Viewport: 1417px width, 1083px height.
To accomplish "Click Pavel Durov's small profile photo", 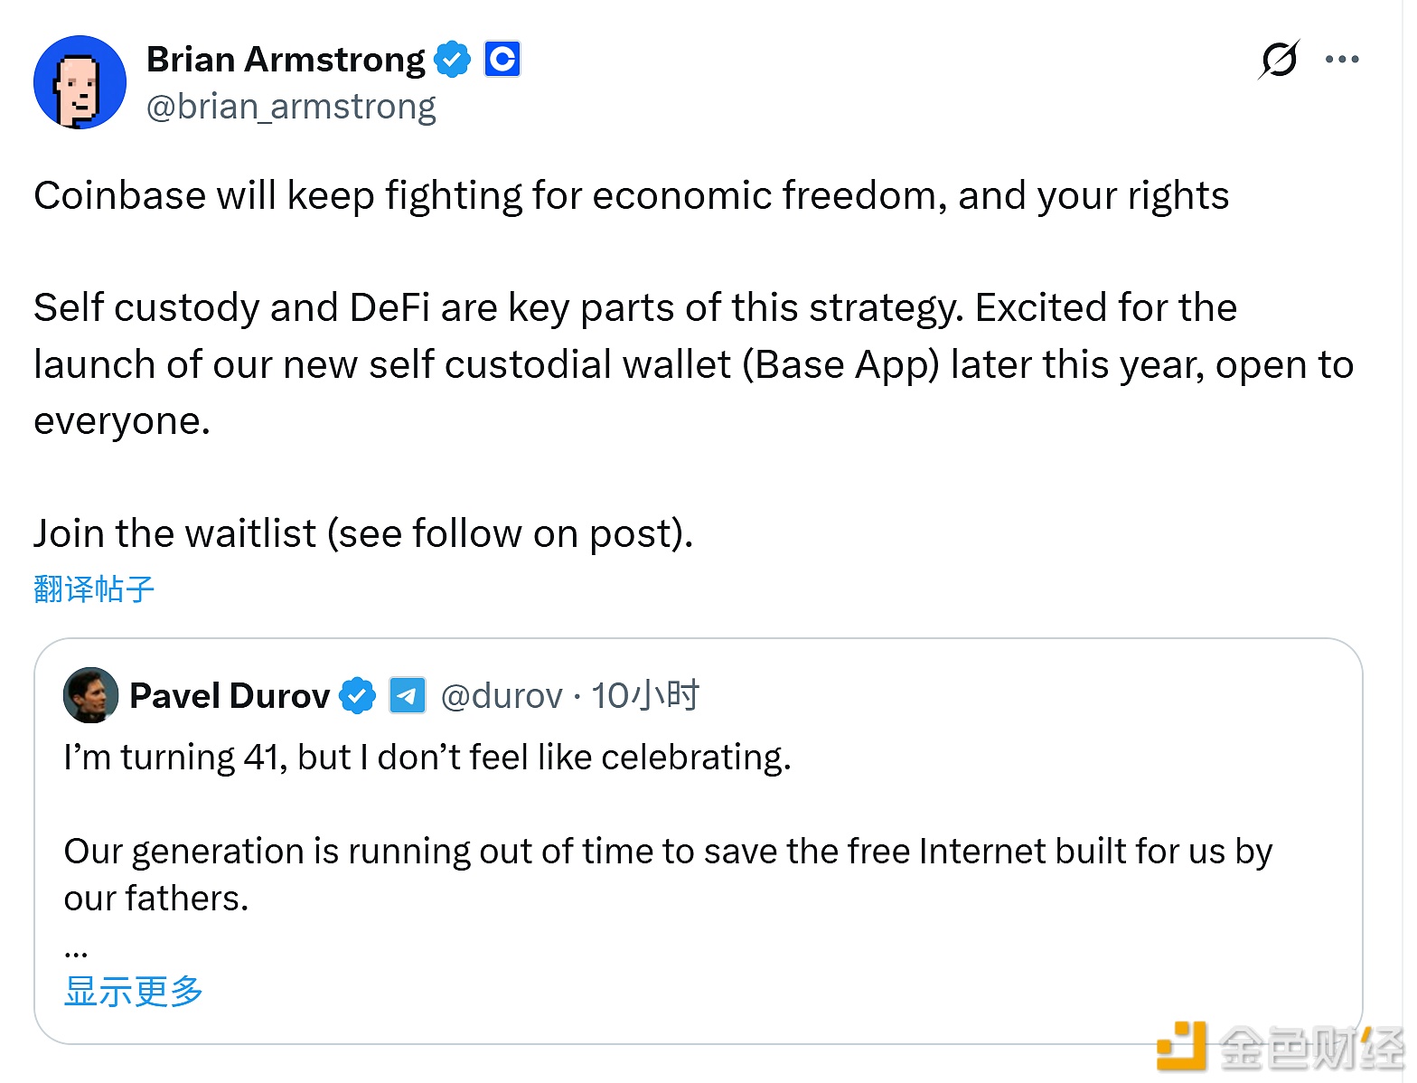I will [x=90, y=695].
